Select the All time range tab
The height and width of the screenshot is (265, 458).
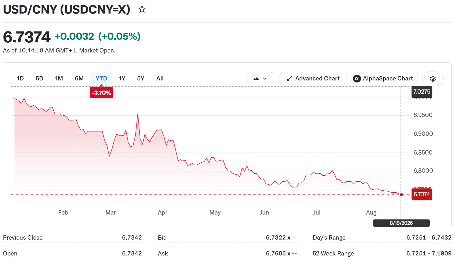pos(160,78)
